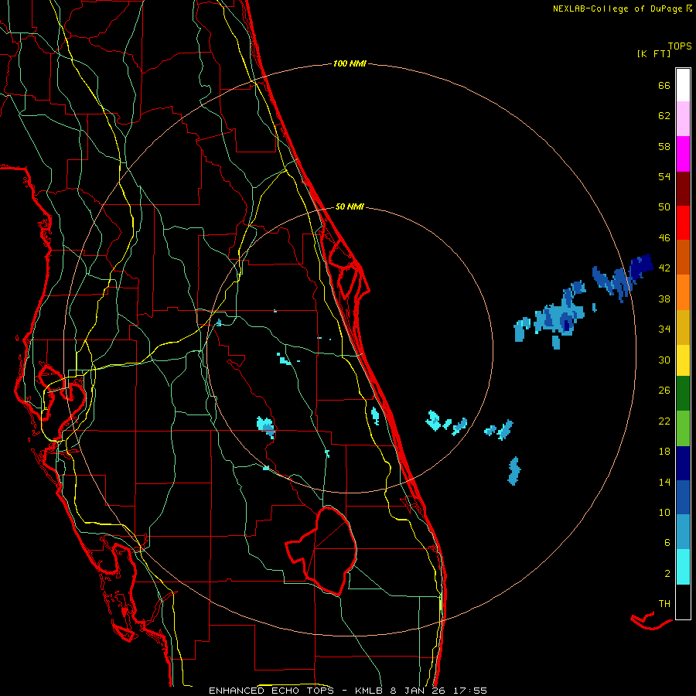Select the medium blue legend color block

pos(683,497)
